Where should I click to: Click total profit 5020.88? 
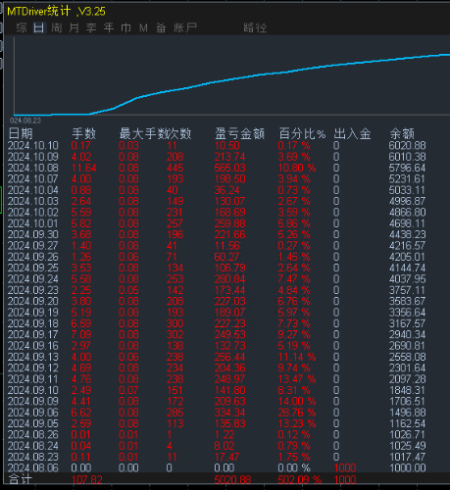pos(232,479)
